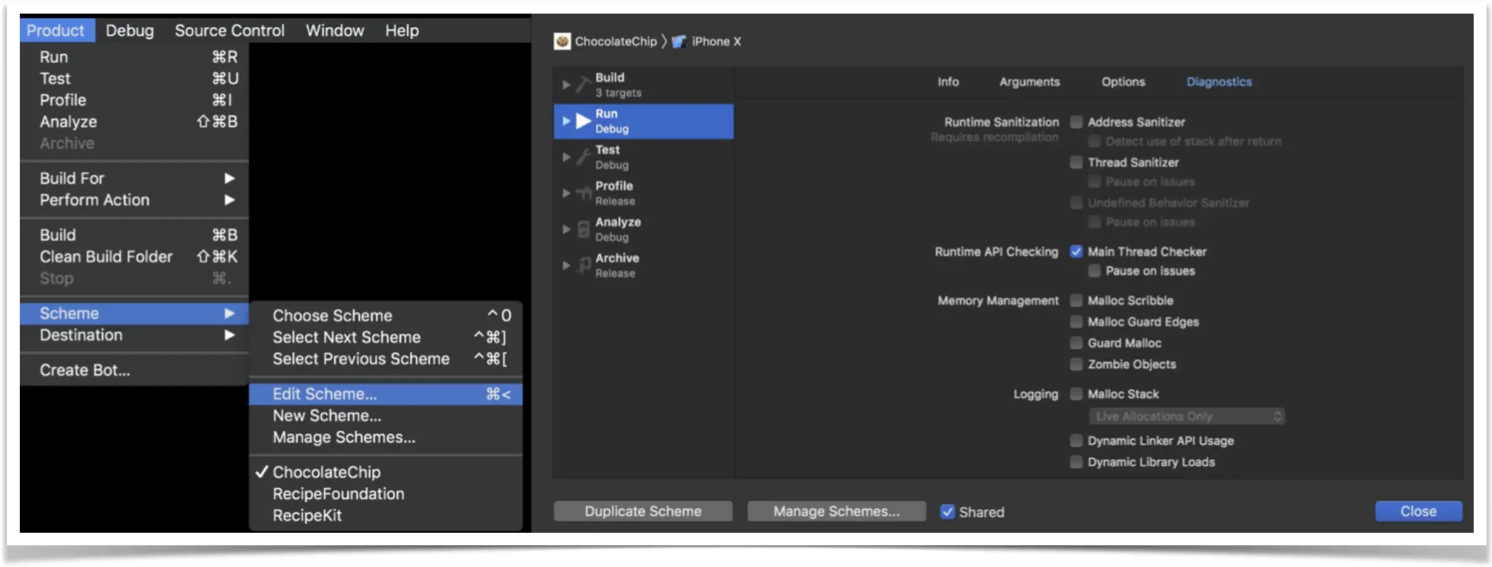Highlight the Scheme menu entry
The width and height of the screenshot is (1492, 567).
[x=134, y=314]
